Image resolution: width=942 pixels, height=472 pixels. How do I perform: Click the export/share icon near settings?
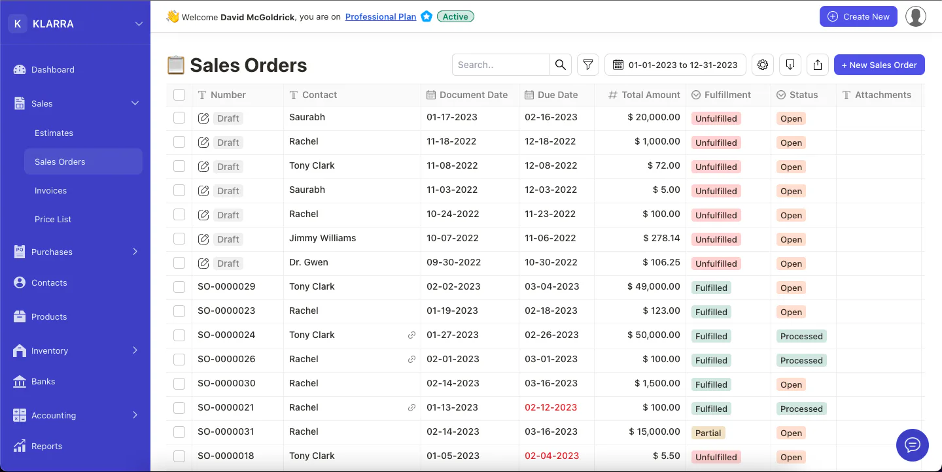(817, 65)
